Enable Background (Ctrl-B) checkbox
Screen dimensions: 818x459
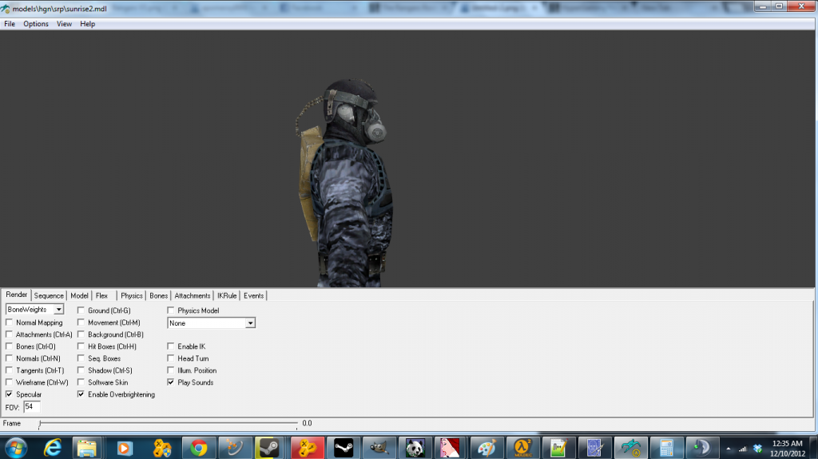coord(81,334)
